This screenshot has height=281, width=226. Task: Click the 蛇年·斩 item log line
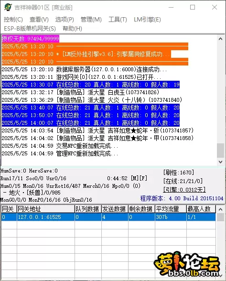(97, 130)
